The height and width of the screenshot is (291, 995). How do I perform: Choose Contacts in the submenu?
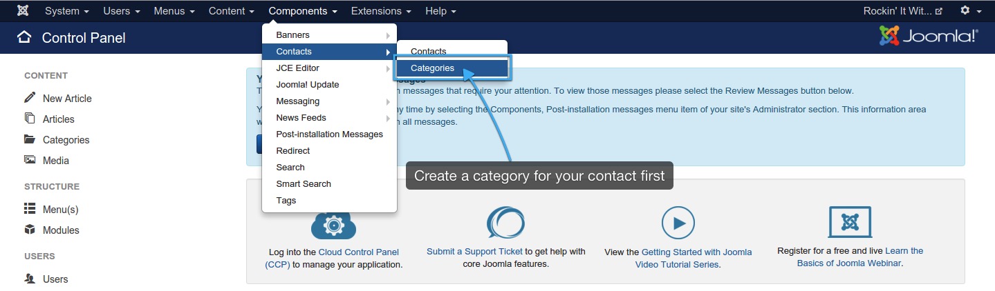point(452,52)
